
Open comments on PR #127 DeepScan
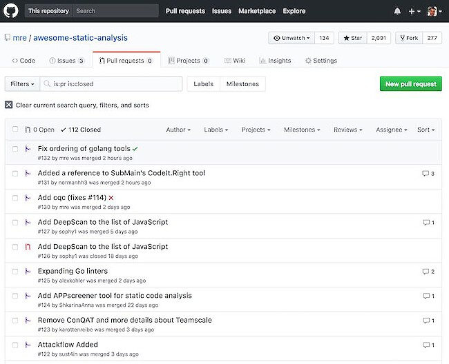[x=429, y=222]
